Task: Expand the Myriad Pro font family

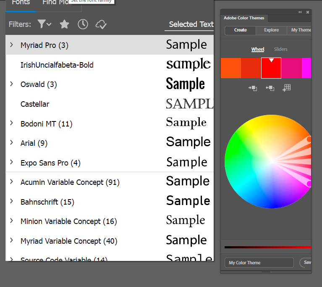Action: pyautogui.click(x=11, y=45)
